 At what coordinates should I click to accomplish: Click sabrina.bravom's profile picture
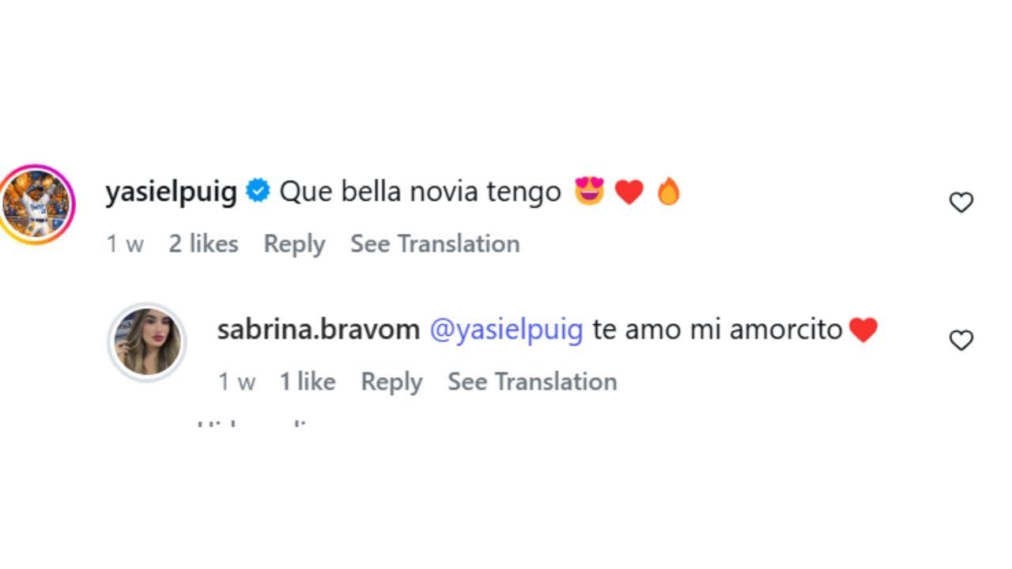coord(147,342)
